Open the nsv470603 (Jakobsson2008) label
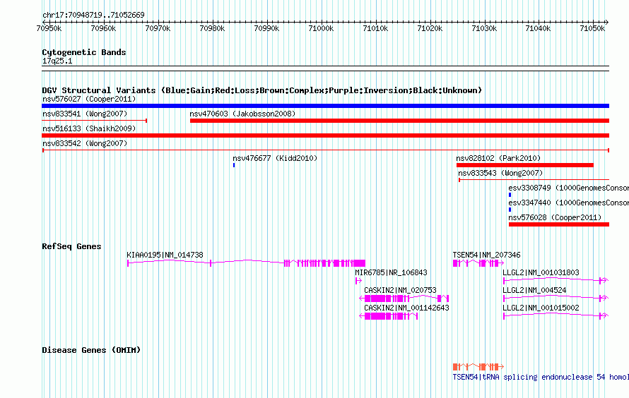 [242, 114]
